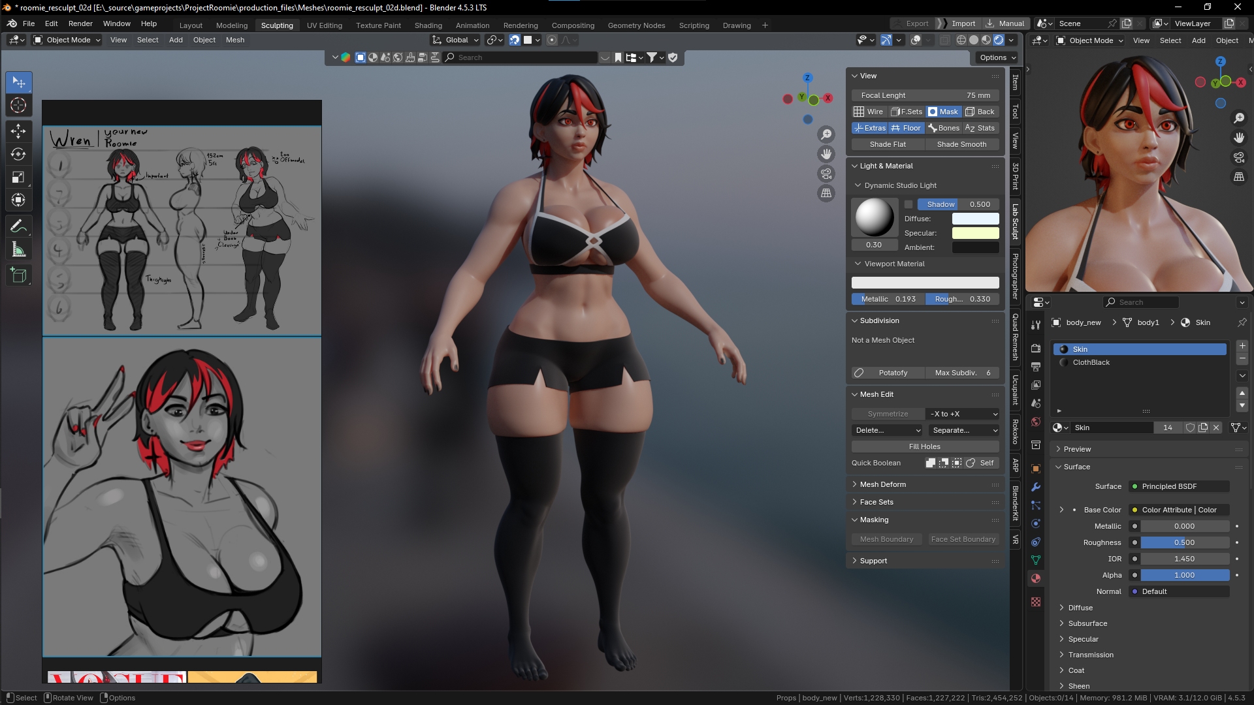Activate the Add Cube tool
The height and width of the screenshot is (705, 1254).
pos(18,275)
